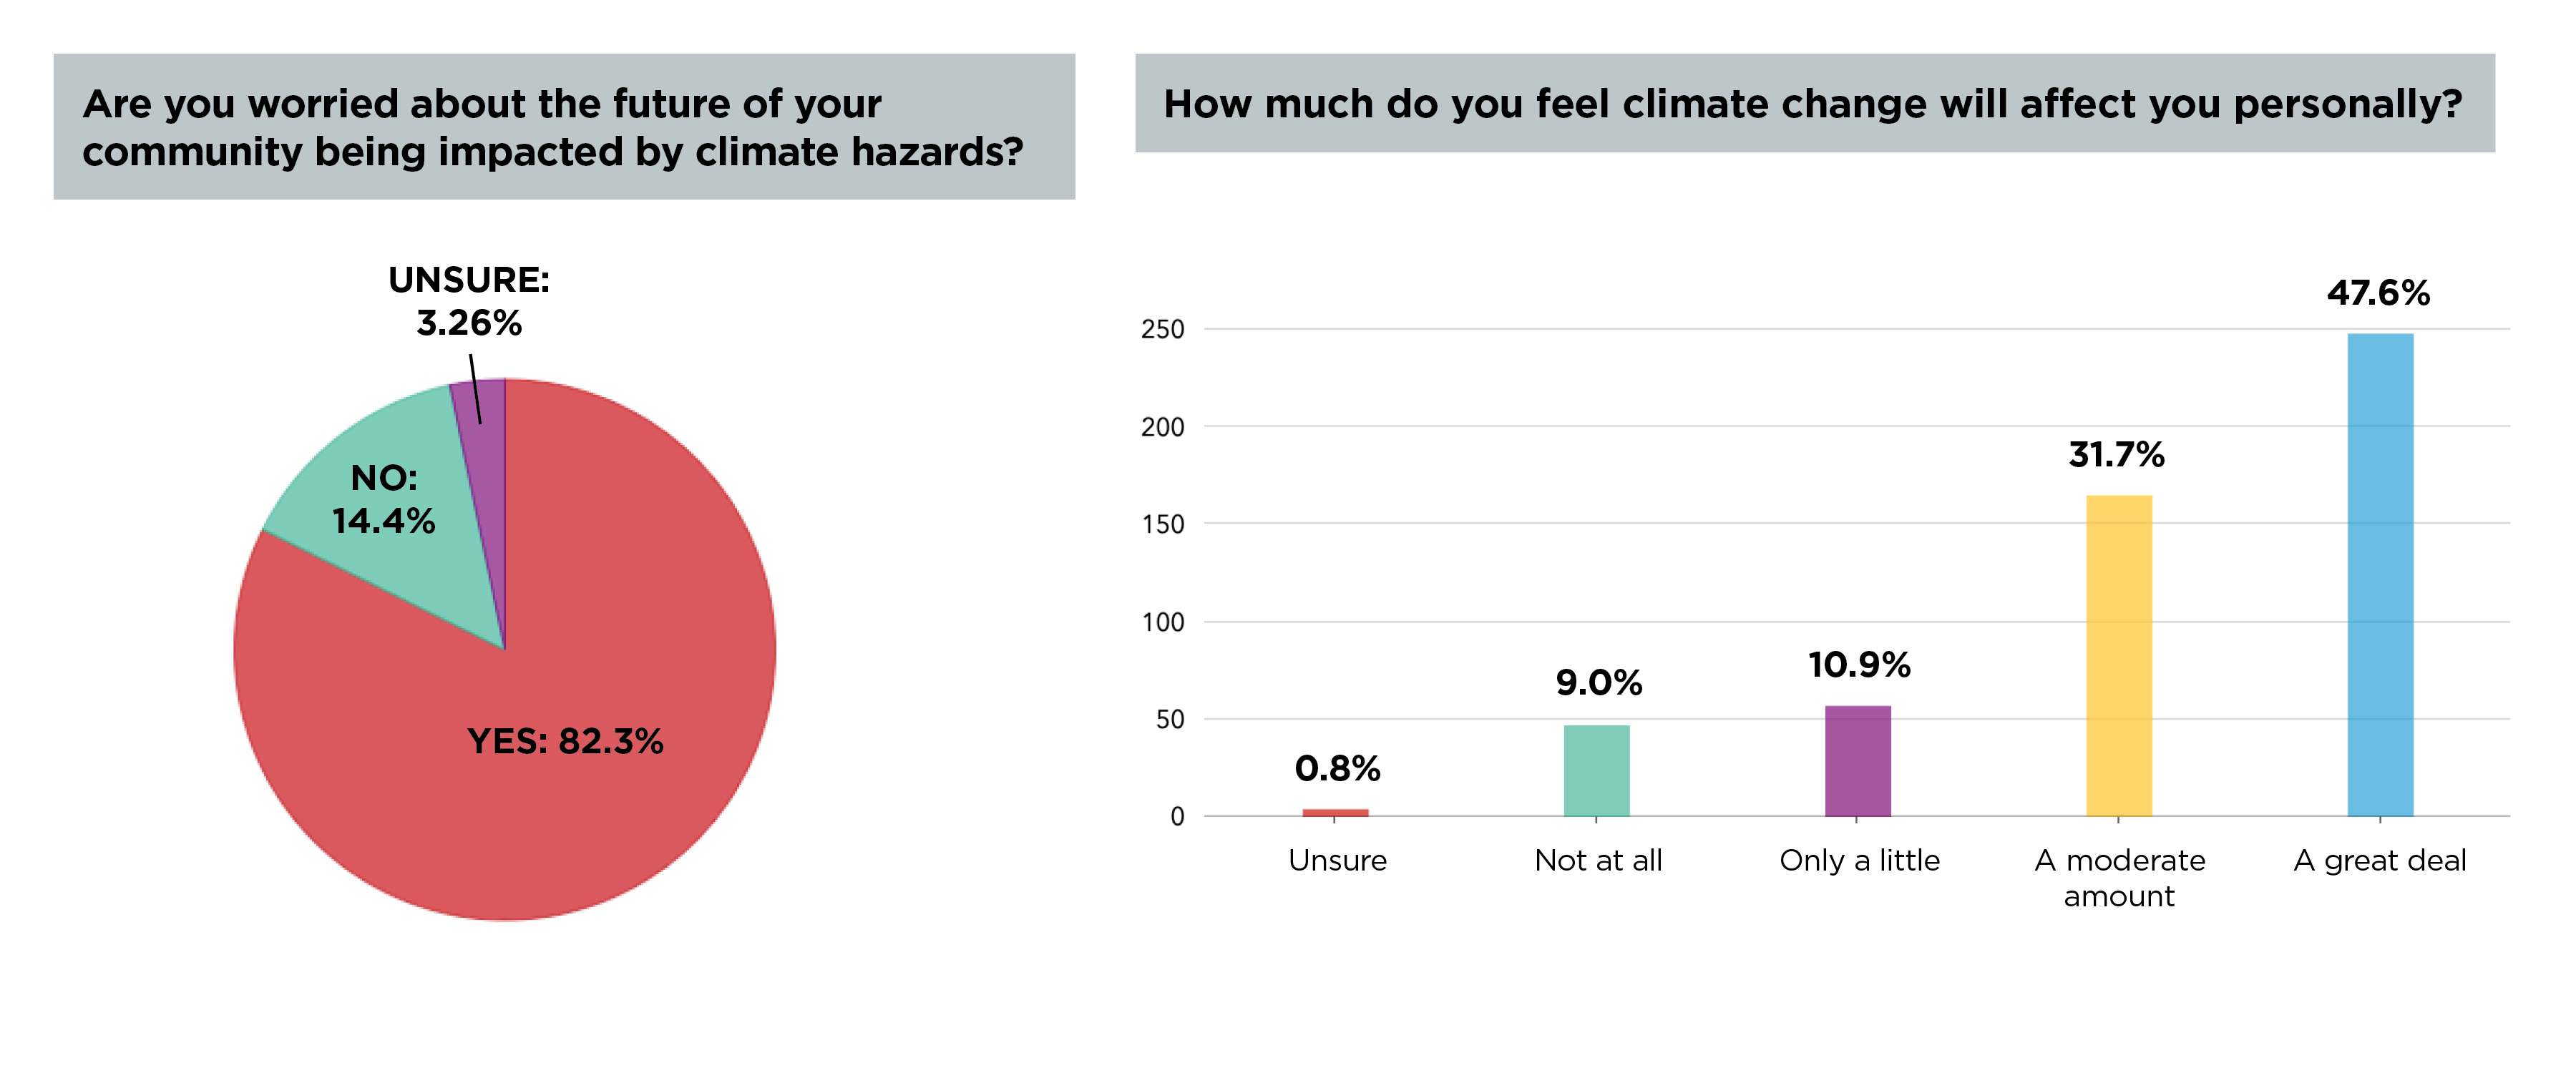Select the purple 'Only a little' bar

pyautogui.click(x=1858, y=761)
